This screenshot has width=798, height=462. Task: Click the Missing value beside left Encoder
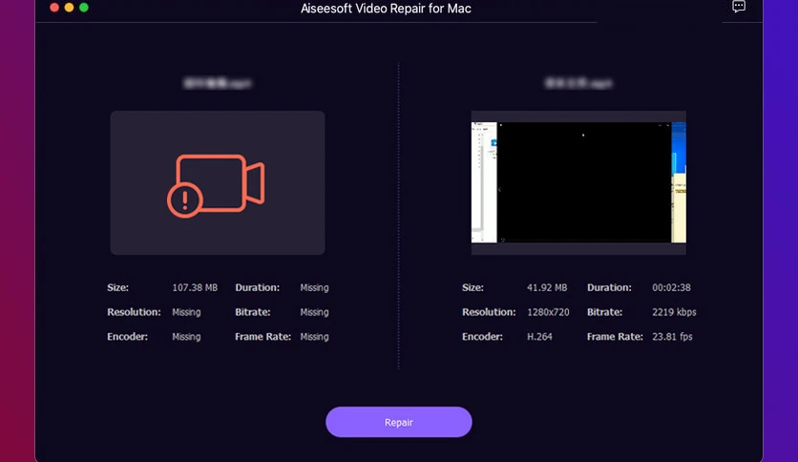(x=186, y=336)
